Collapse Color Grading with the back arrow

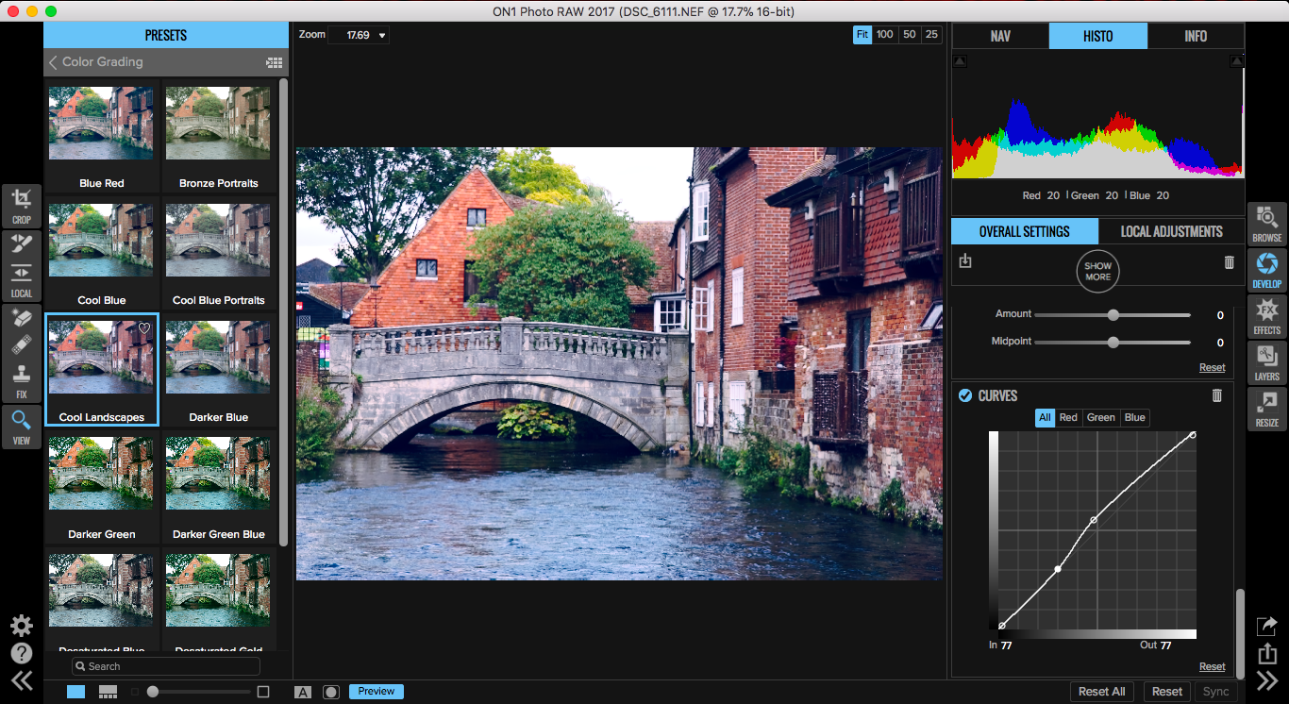54,62
